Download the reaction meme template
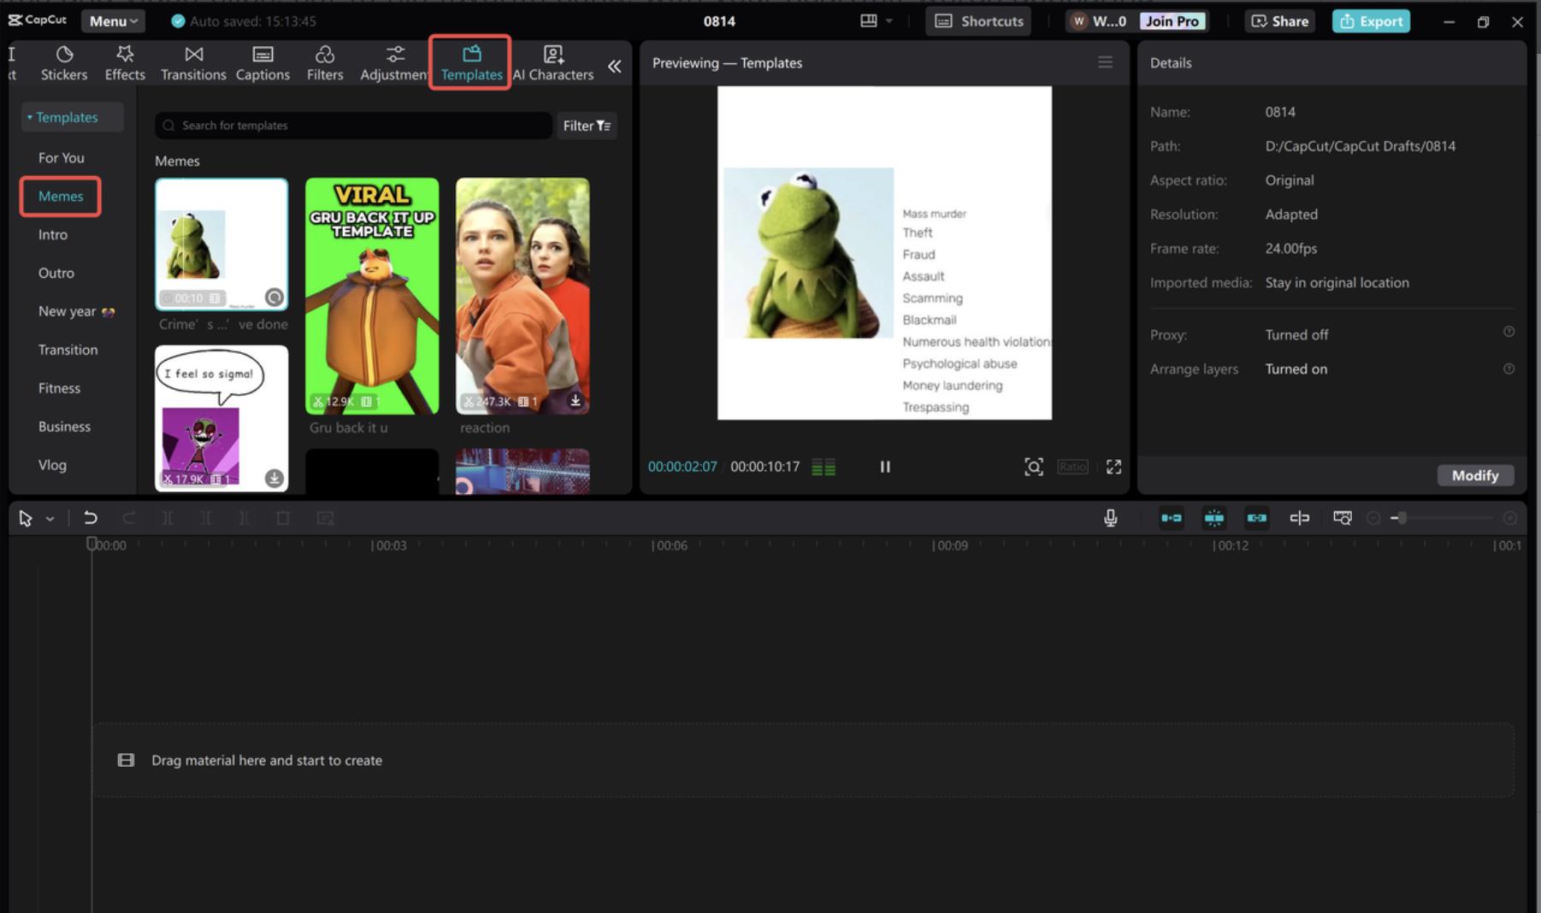1541x913 pixels. coord(576,400)
